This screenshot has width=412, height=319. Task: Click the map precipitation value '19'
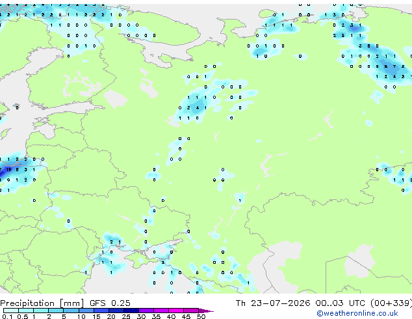click(8, 170)
